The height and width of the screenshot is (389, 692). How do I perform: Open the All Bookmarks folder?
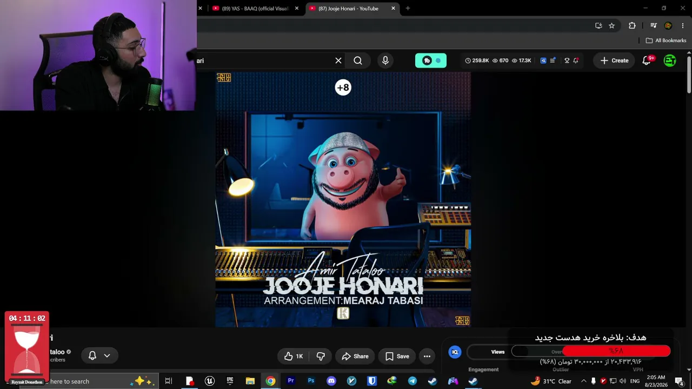click(x=666, y=41)
